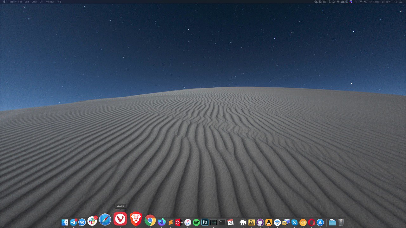Screen dimensions: 406x228
Task: Open Calendar showing date 14
Action: coord(231,222)
